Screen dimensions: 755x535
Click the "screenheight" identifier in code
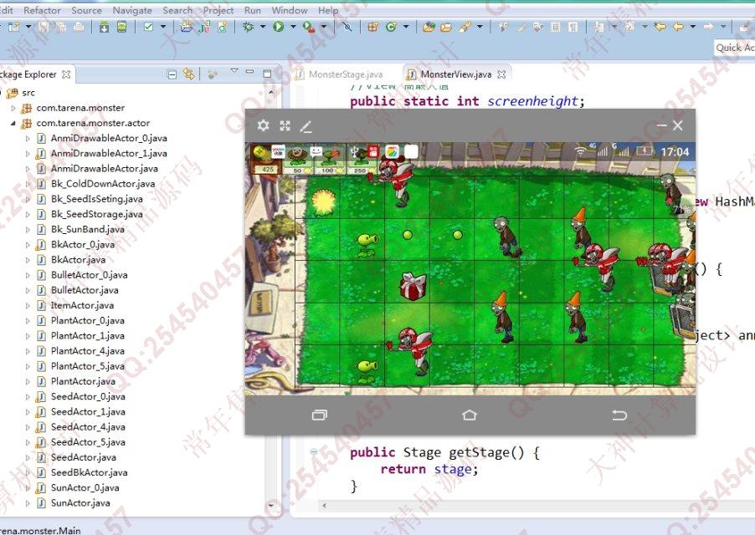click(532, 101)
